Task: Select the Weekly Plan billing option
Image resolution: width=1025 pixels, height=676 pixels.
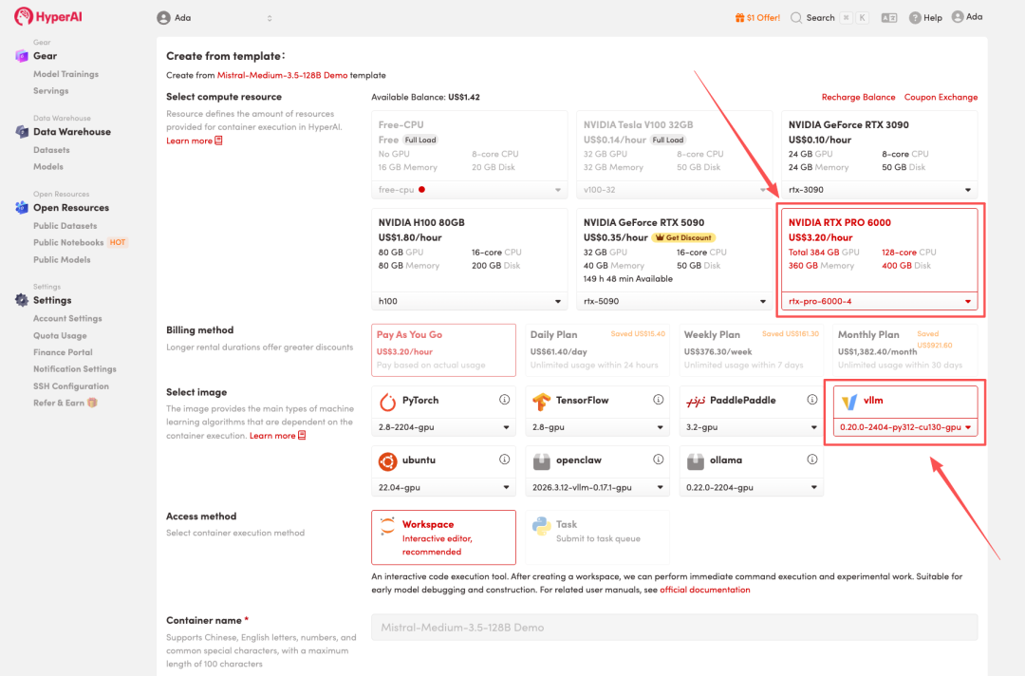Action: tap(751, 349)
